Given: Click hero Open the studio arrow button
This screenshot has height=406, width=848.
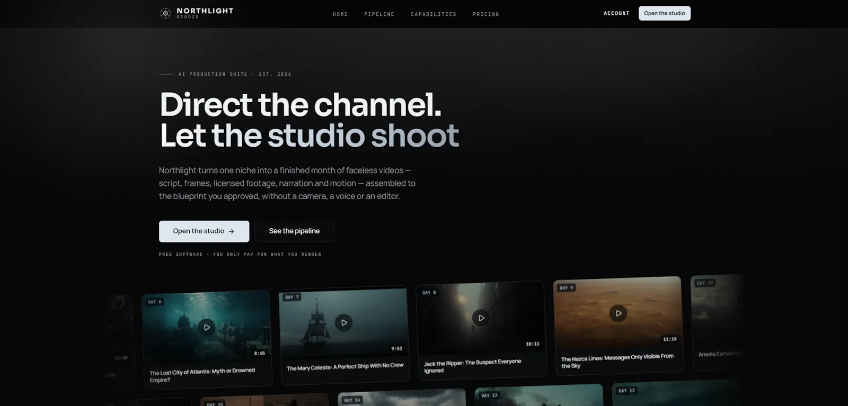Looking at the screenshot, I should pyautogui.click(x=204, y=231).
